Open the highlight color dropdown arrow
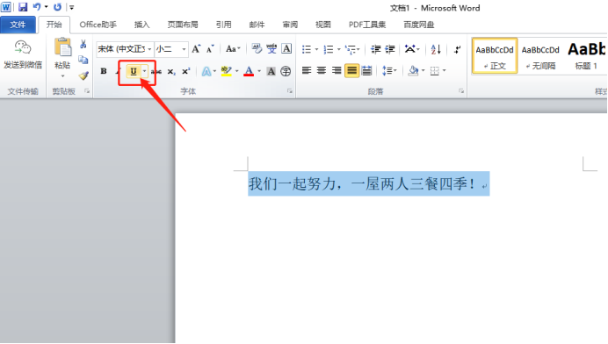Viewport: 608px width, 344px height. pos(236,71)
